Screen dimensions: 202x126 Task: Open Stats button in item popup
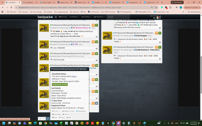(x=55, y=117)
